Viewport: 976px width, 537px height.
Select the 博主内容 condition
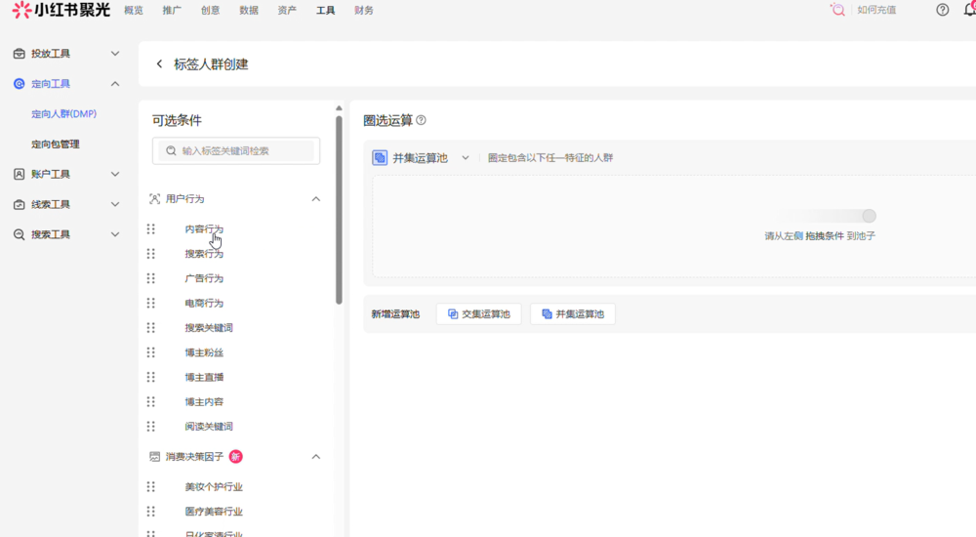click(x=204, y=402)
